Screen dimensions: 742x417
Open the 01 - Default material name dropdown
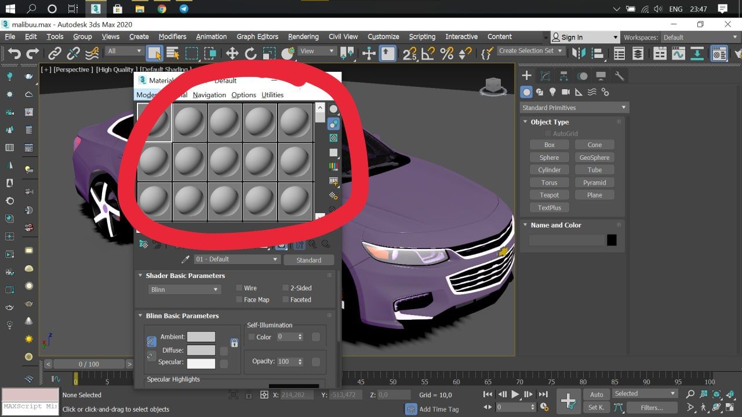pyautogui.click(x=237, y=259)
